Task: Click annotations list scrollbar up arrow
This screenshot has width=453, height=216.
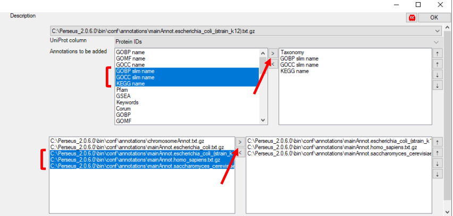Action: pyautogui.click(x=263, y=53)
